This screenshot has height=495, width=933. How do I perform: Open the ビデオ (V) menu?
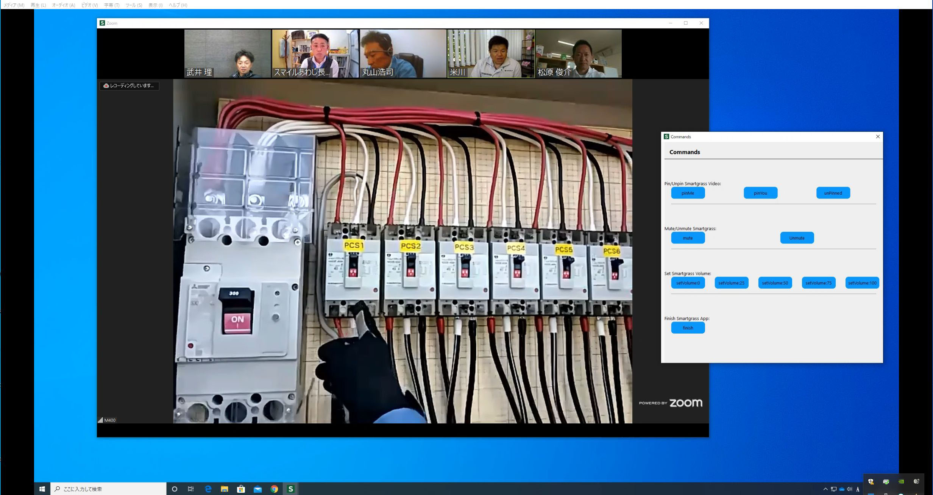[x=90, y=5]
